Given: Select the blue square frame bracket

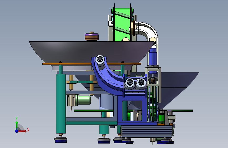Looking at the screenshot, I should (132, 110).
